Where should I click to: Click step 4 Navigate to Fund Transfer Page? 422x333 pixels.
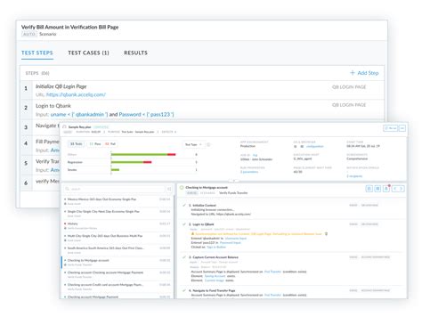pyautogui.click(x=212, y=290)
